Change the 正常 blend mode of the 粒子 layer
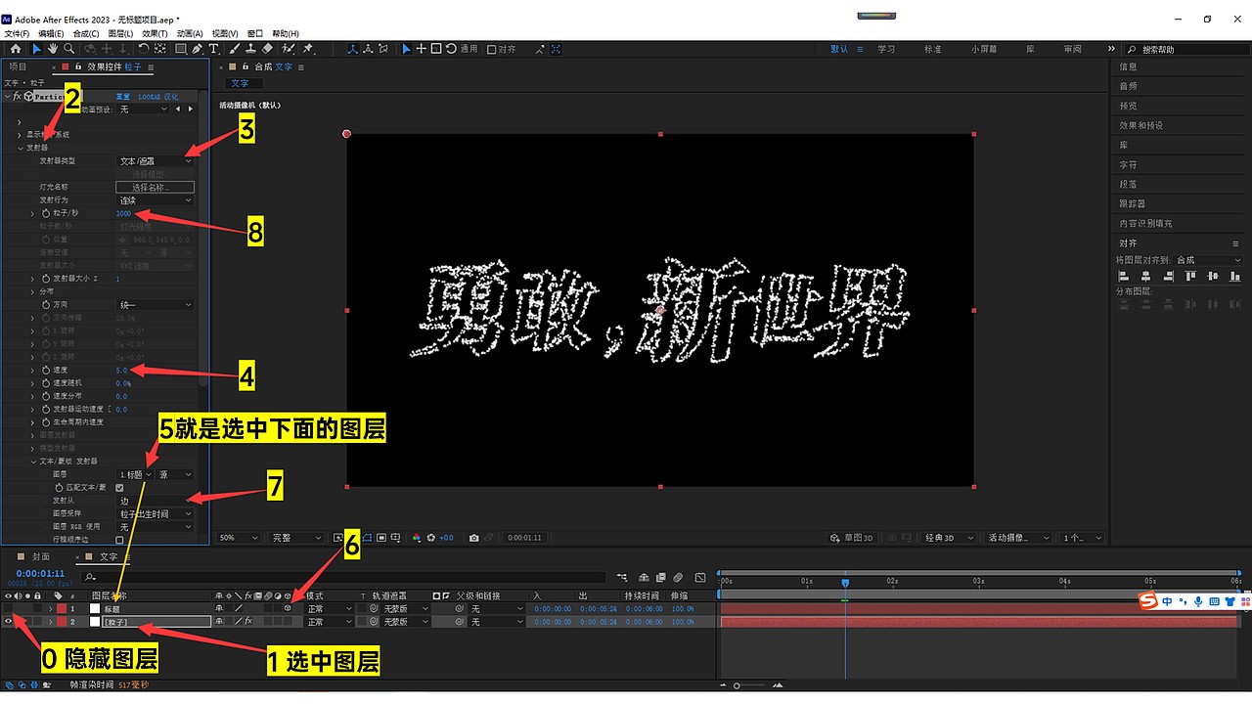1252x704 pixels. (x=328, y=621)
